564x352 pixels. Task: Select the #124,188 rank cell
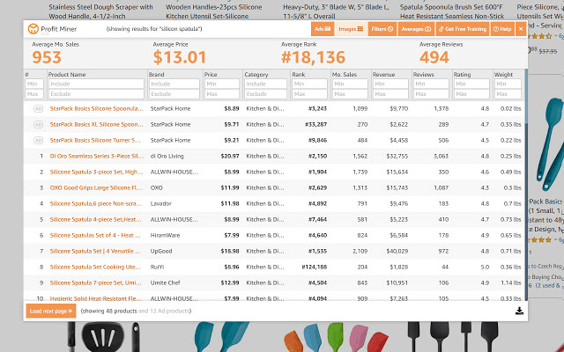(315, 267)
